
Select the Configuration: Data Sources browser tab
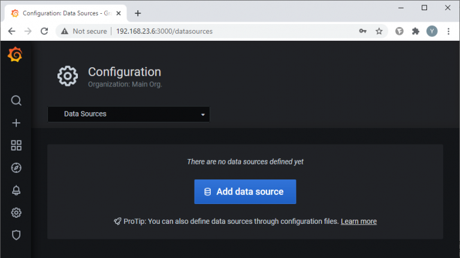pyautogui.click(x=65, y=13)
